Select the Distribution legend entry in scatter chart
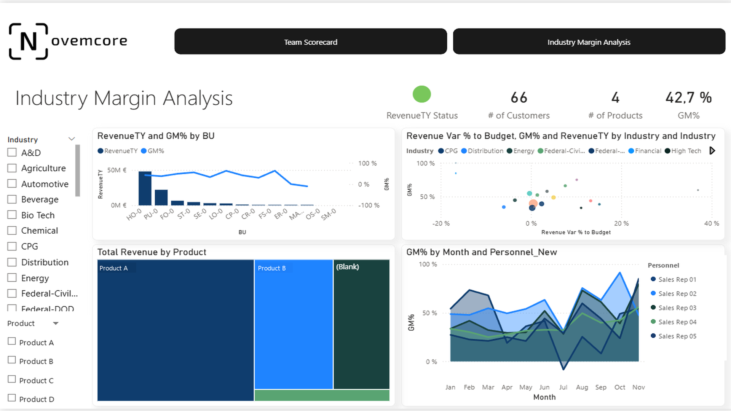This screenshot has width=731, height=411. (x=482, y=151)
